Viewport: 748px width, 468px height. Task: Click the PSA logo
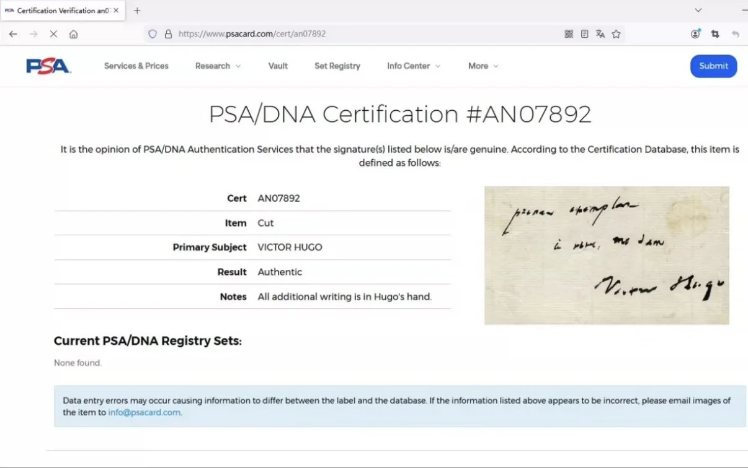pyautogui.click(x=48, y=66)
